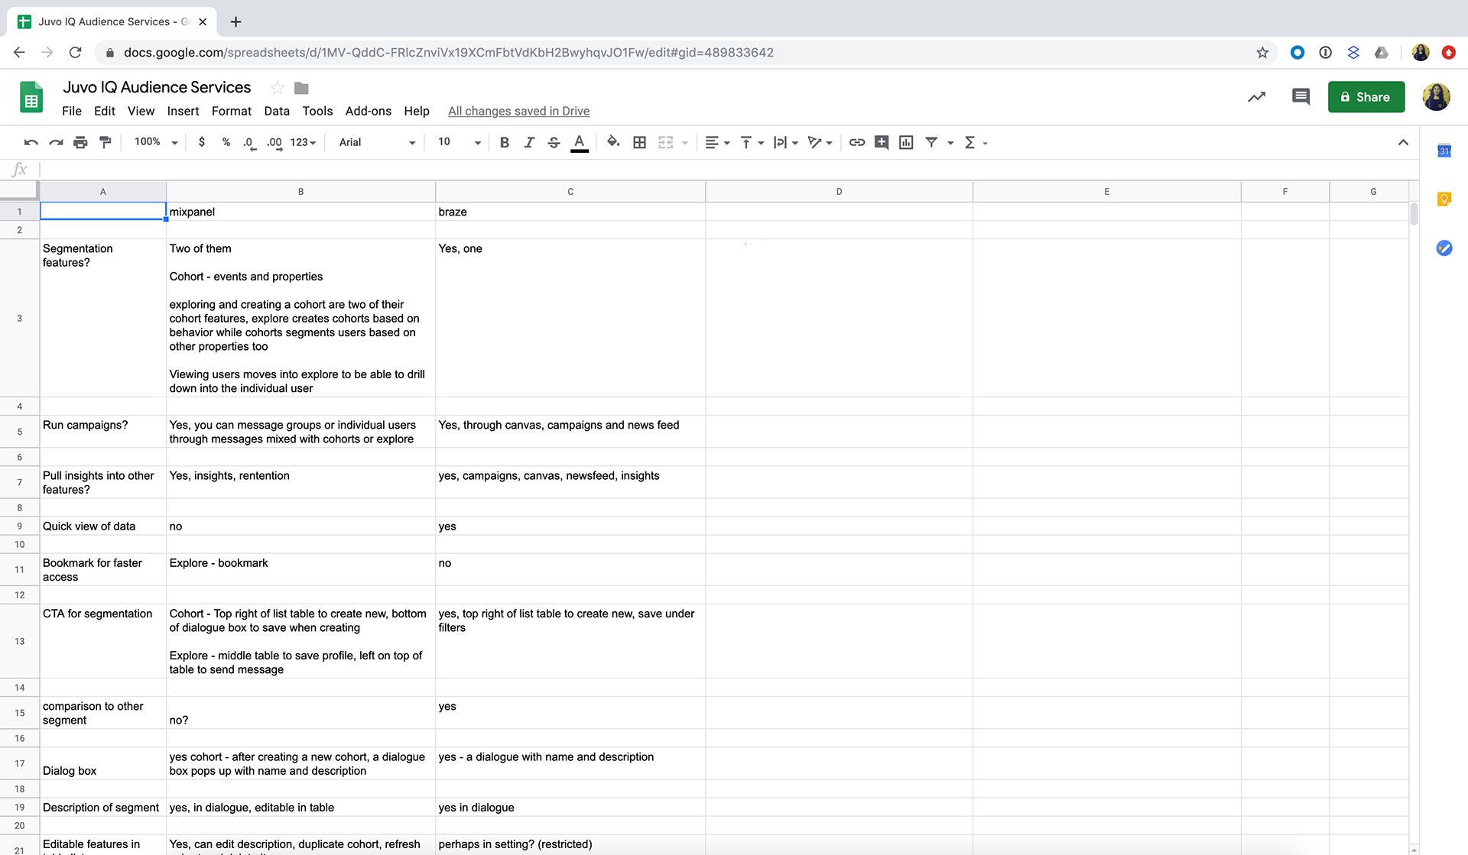Open the 100% zoom dropdown
Screen dimensions: 1468x855
(x=156, y=142)
